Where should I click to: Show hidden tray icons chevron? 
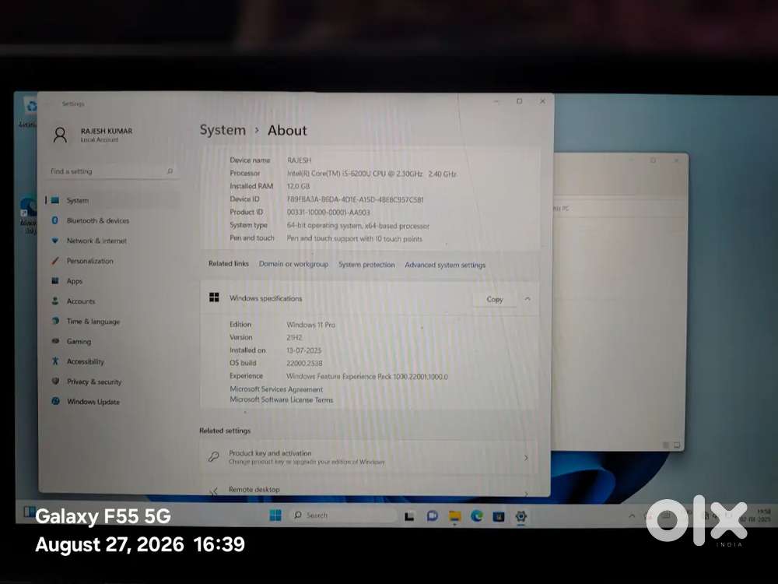(632, 516)
